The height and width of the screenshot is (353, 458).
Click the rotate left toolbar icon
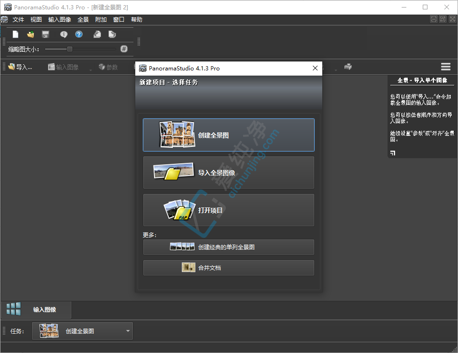coord(97,34)
